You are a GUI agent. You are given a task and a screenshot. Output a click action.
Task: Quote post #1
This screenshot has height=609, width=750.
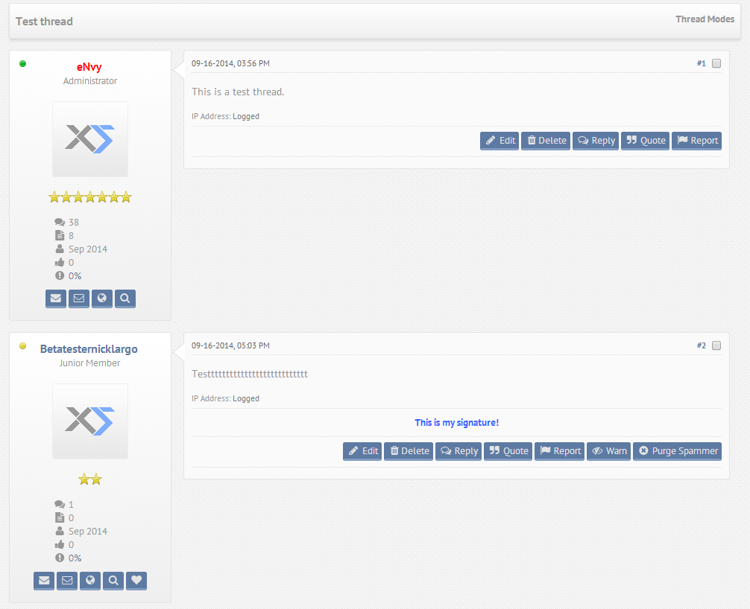tap(645, 141)
